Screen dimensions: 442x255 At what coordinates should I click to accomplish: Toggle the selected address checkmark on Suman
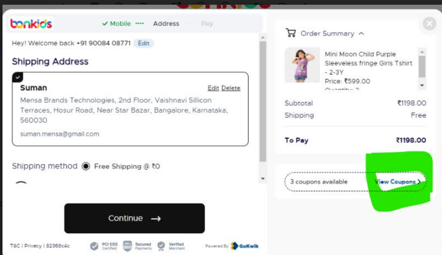18,77
